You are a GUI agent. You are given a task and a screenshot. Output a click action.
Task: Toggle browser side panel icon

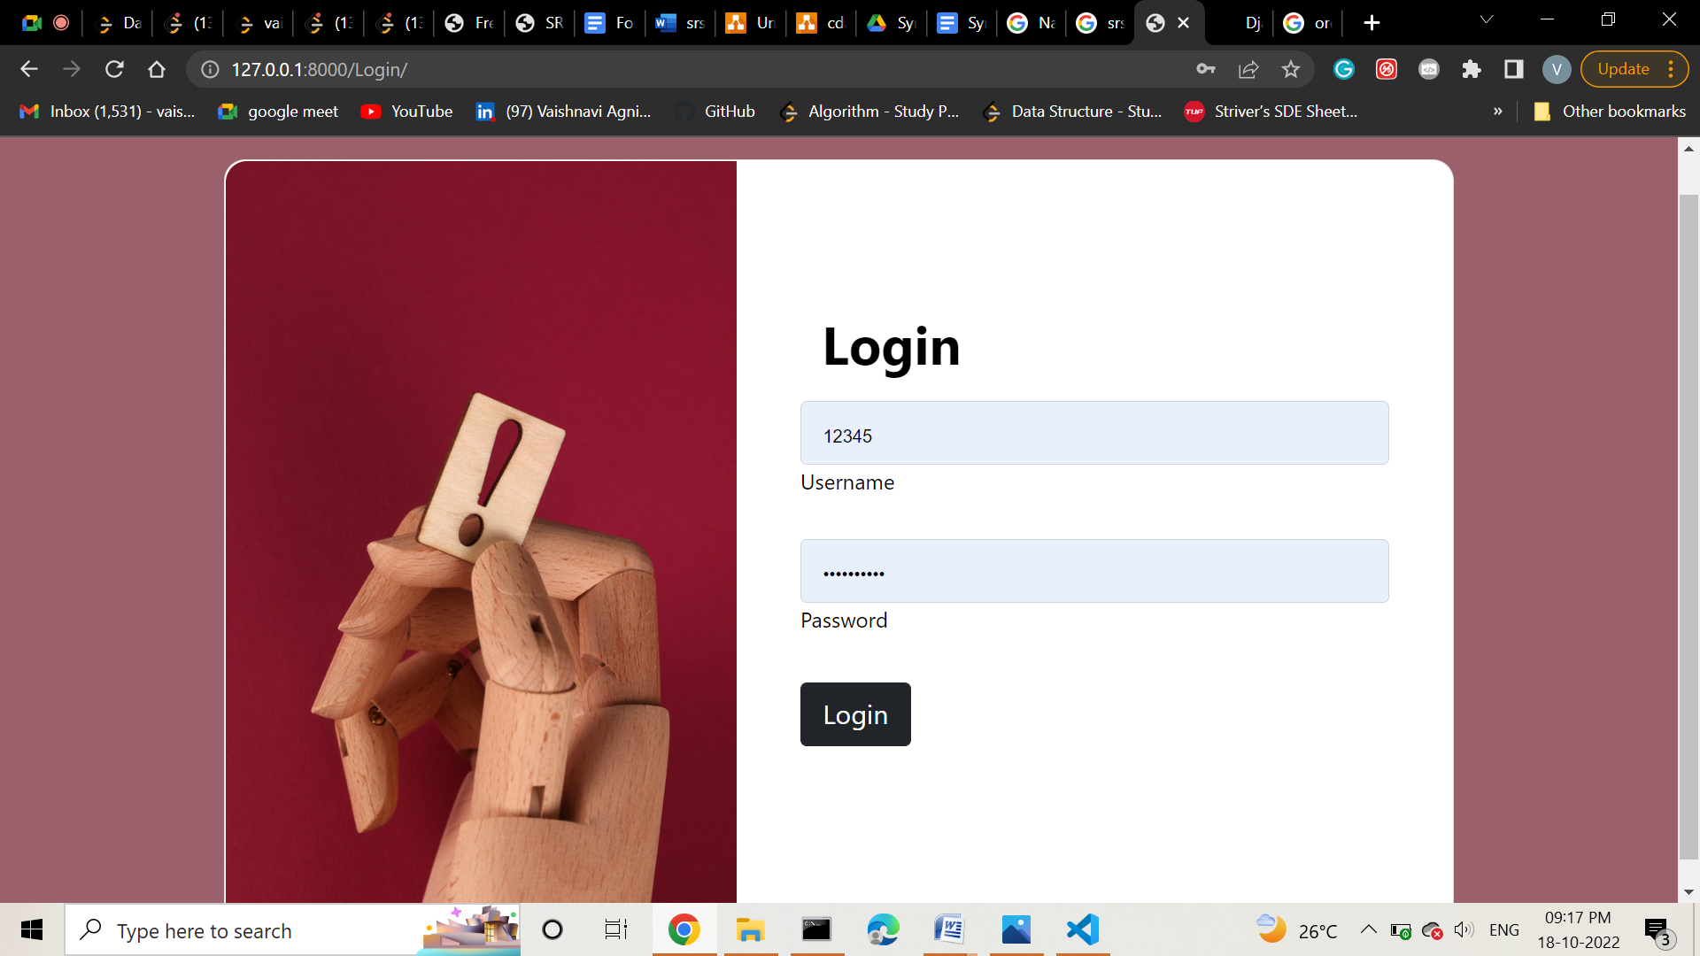(x=1514, y=69)
